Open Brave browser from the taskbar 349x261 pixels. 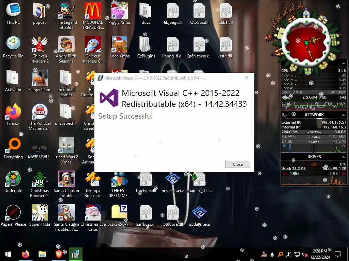tap(59, 254)
